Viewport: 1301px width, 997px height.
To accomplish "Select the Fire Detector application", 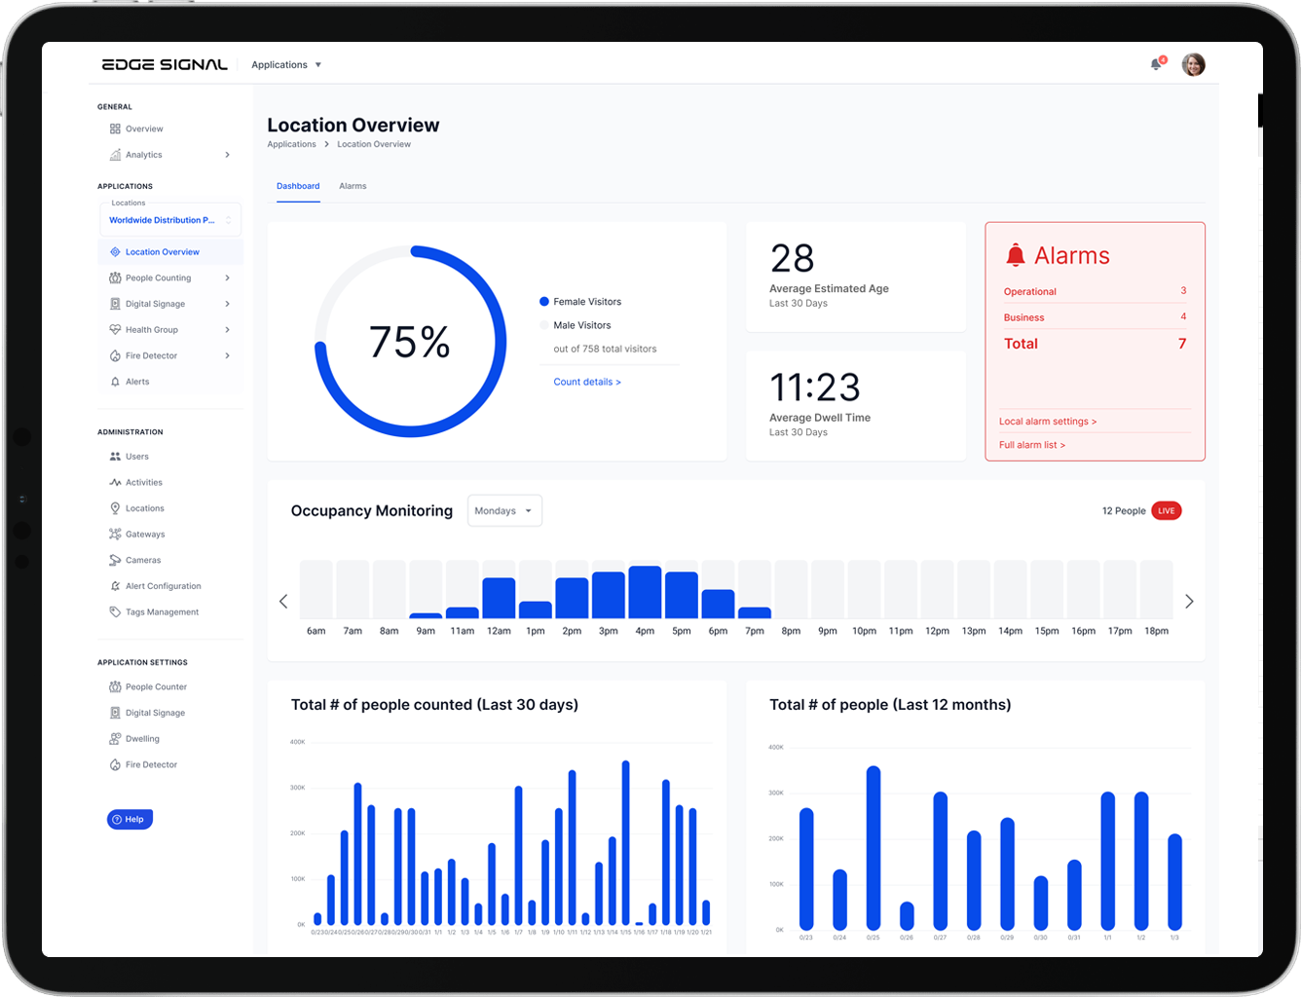I will click(151, 355).
